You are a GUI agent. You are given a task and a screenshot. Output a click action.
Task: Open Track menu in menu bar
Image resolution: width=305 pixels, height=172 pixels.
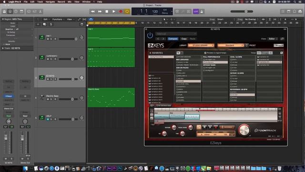(x=40, y=2)
